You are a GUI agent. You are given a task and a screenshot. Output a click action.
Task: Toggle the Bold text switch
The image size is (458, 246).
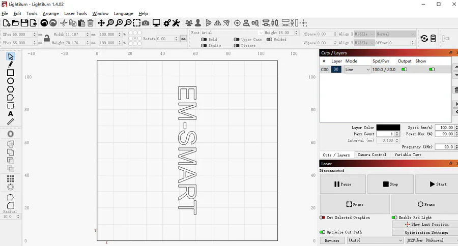tap(204, 40)
